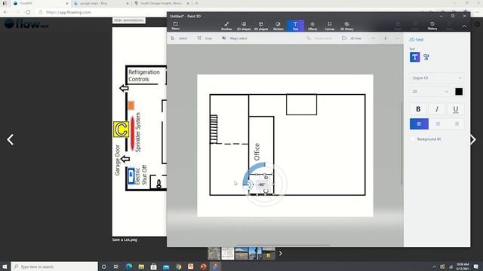Open the Segoe UI font dropdown
Screen dimensions: 483x271
437,78
